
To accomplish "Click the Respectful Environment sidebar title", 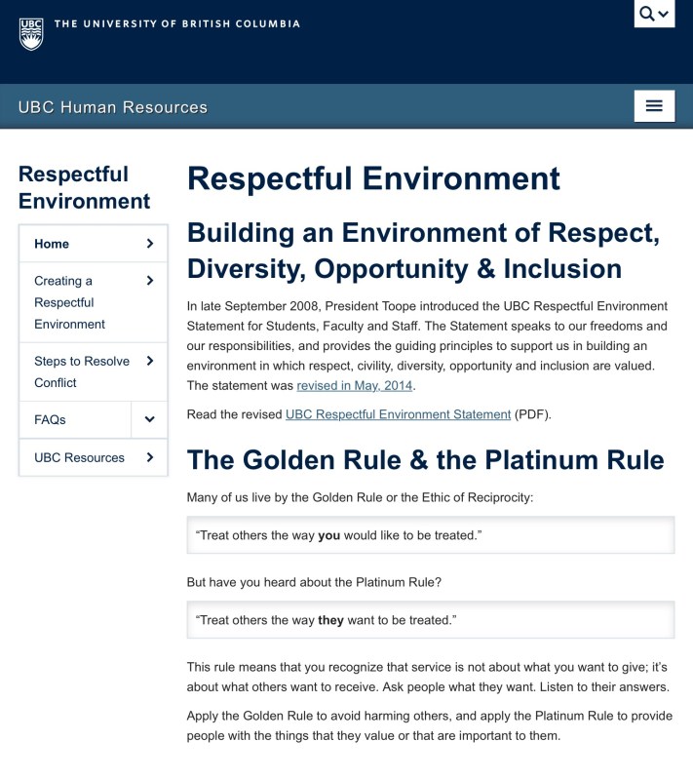I will [x=84, y=187].
